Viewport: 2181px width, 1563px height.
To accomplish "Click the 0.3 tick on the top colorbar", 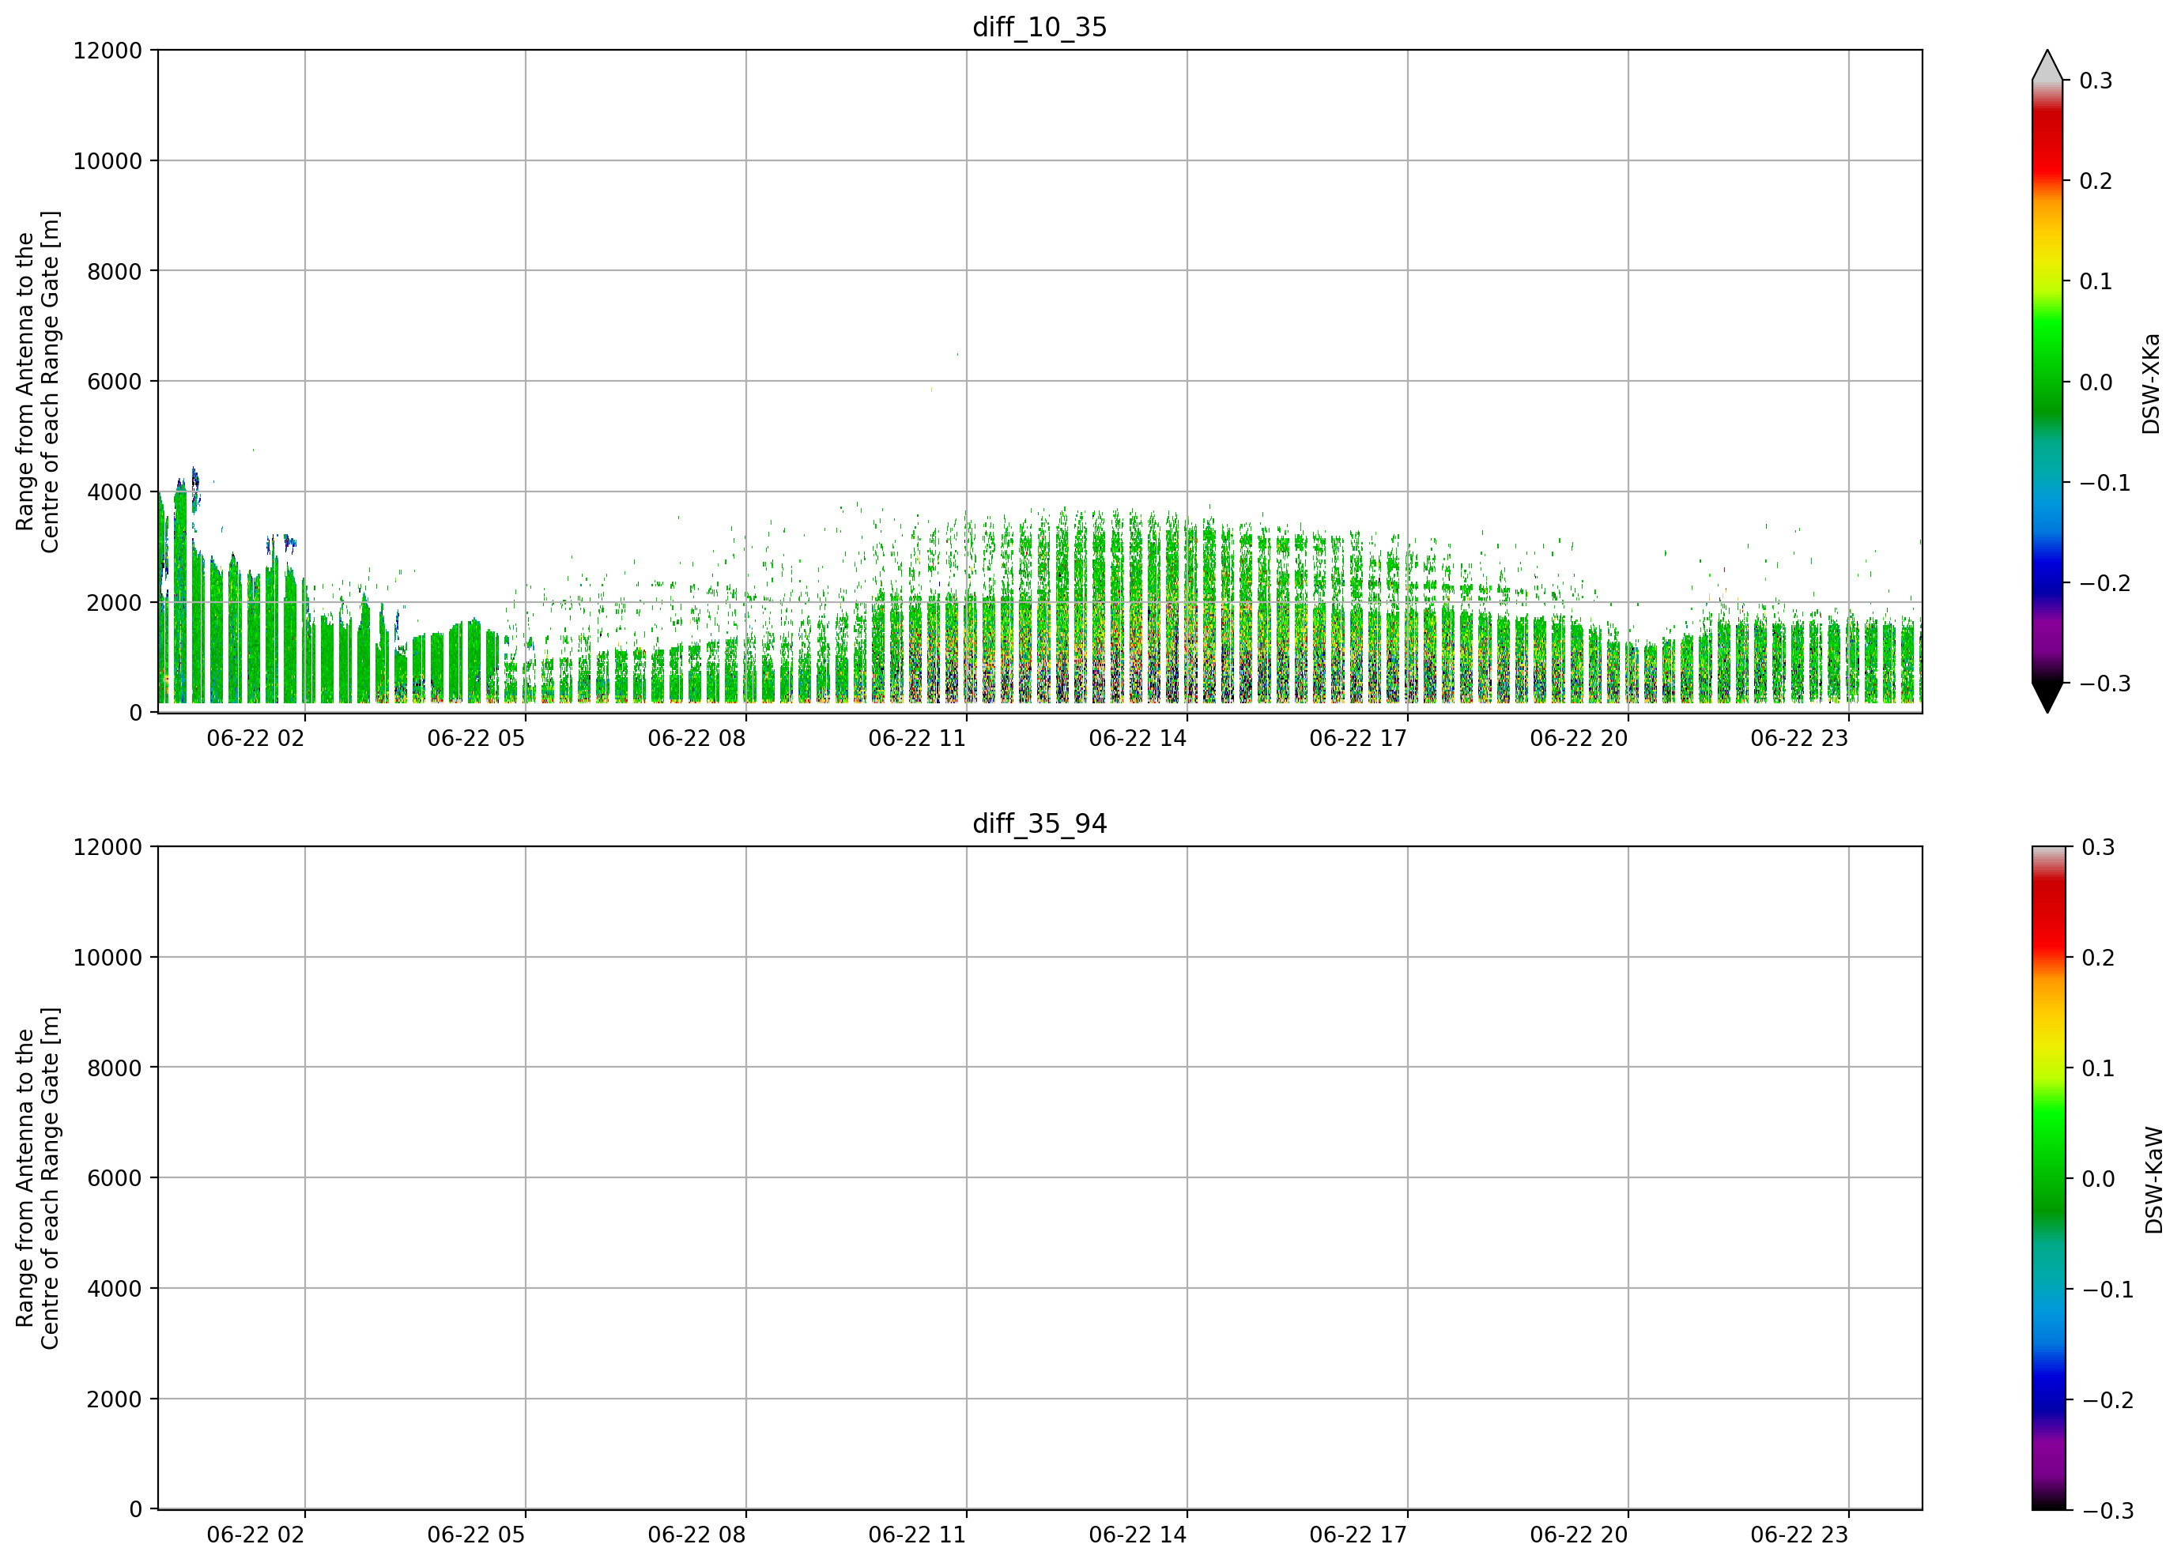I will pyautogui.click(x=2096, y=81).
